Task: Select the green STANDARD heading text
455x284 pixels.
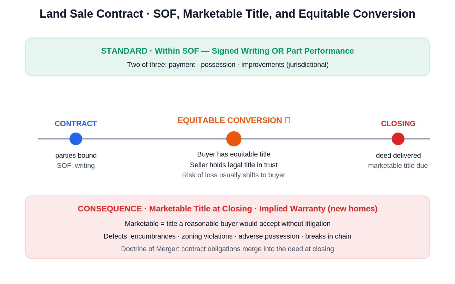Action: click(227, 51)
